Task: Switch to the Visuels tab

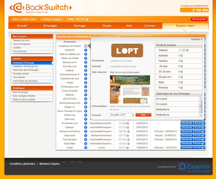Action: pos(107,26)
